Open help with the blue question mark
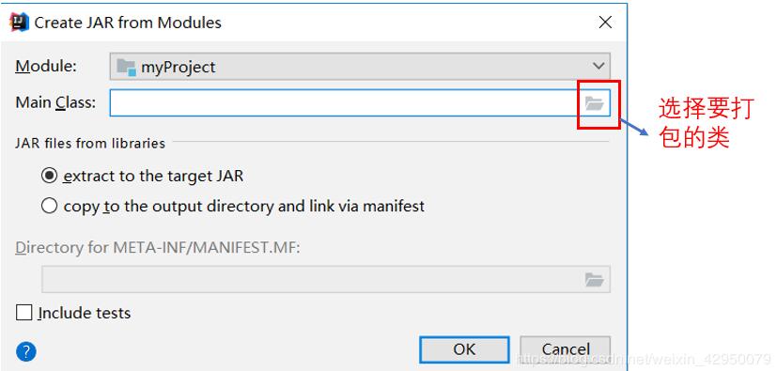The width and height of the screenshot is (777, 371). point(25,351)
